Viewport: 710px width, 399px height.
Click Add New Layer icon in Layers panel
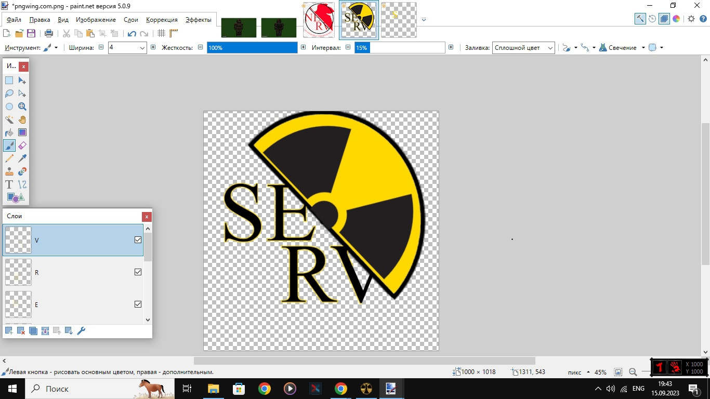[x=9, y=331]
